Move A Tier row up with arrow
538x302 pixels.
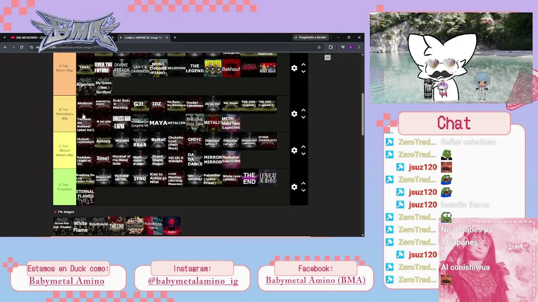303,65
